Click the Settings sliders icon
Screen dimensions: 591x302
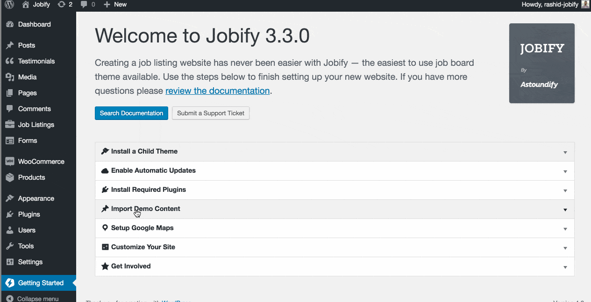(9, 262)
